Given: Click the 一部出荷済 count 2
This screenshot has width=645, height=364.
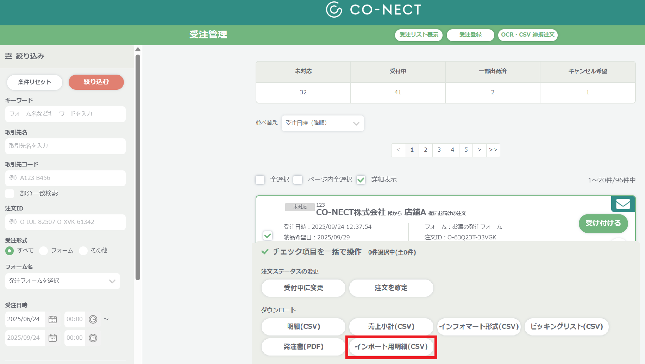Looking at the screenshot, I should (x=493, y=93).
